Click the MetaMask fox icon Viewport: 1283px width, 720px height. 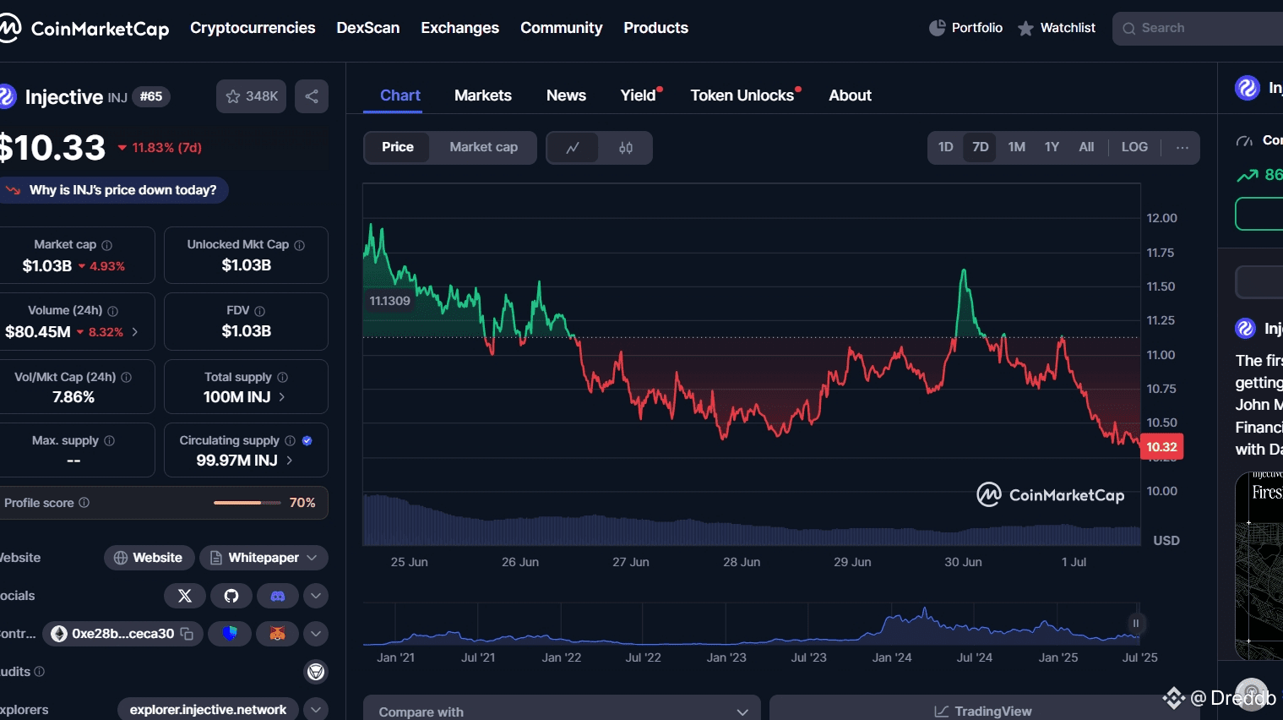tap(277, 634)
